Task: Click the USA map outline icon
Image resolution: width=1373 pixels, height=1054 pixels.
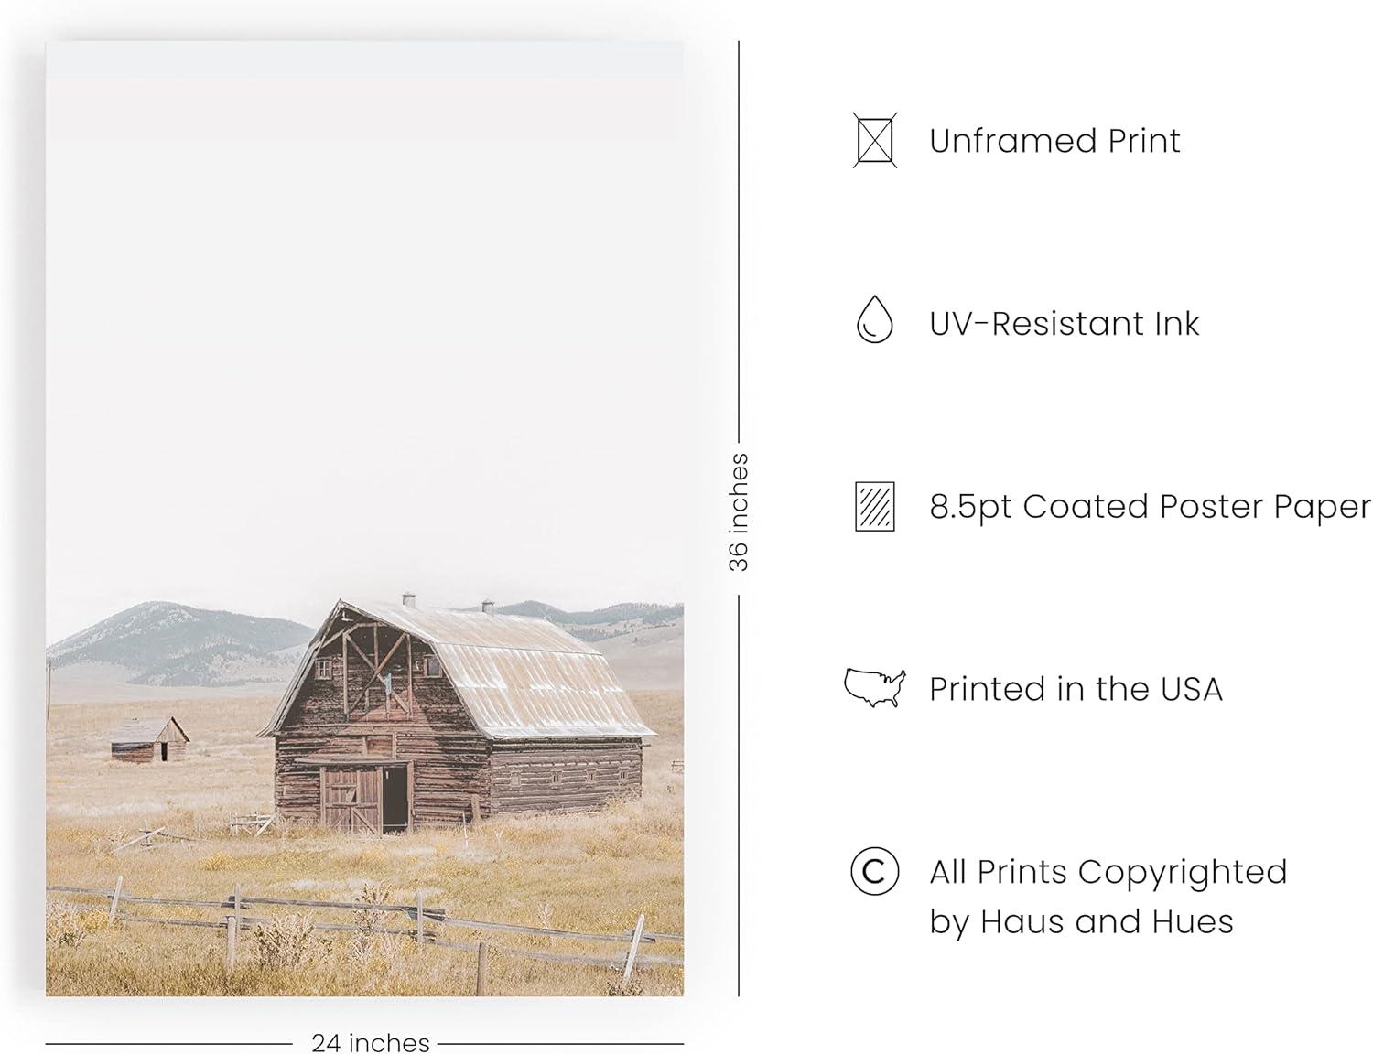Action: [874, 688]
